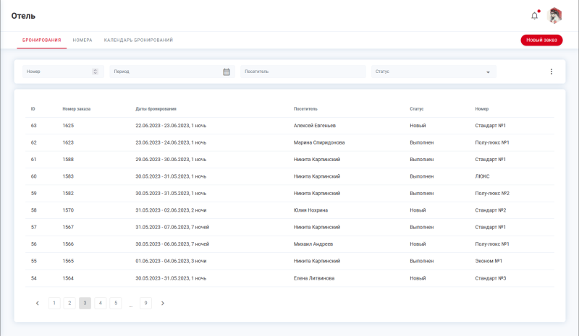579x336 pixels.
Task: Select visitor Михаил Андреев
Action: click(313, 244)
